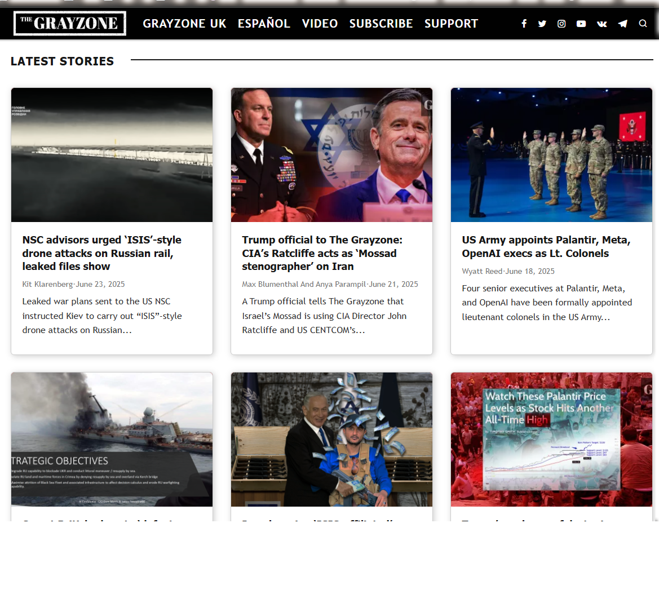Open Palantir price levels red thumbnail
The image size is (659, 603).
point(551,439)
